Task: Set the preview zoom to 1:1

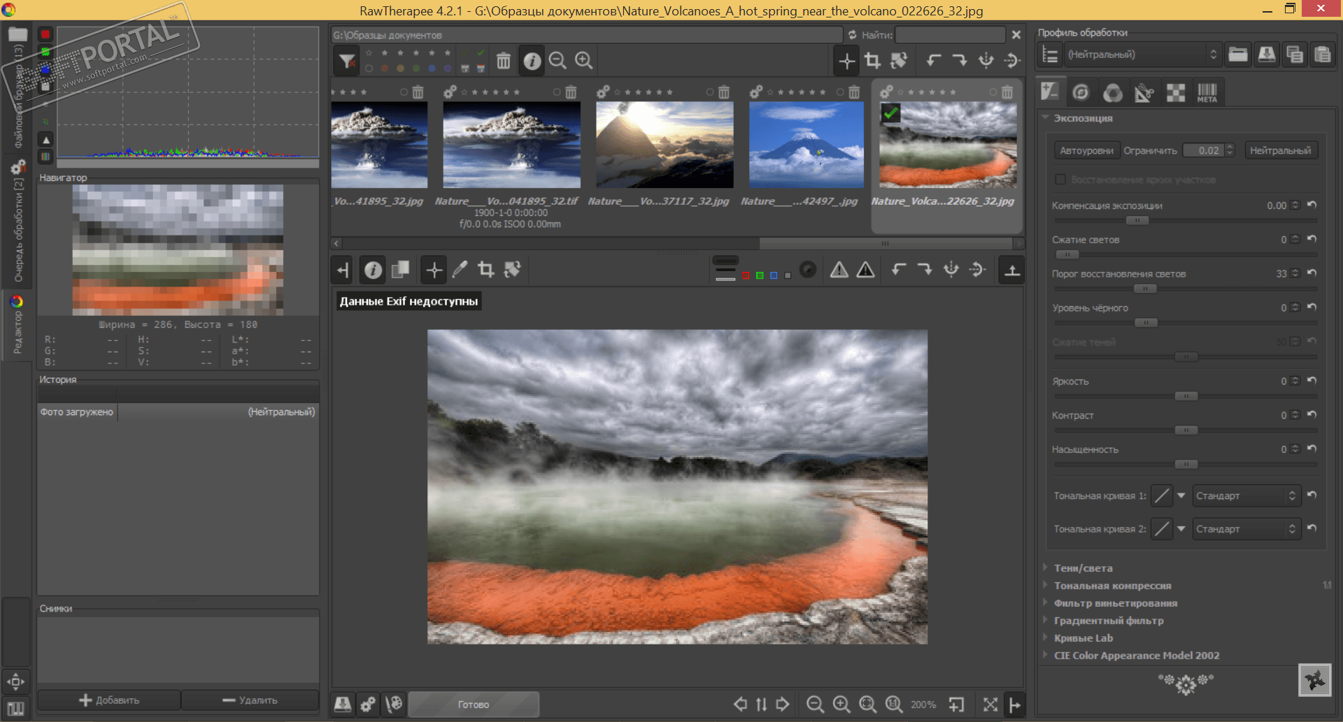Action: (894, 705)
